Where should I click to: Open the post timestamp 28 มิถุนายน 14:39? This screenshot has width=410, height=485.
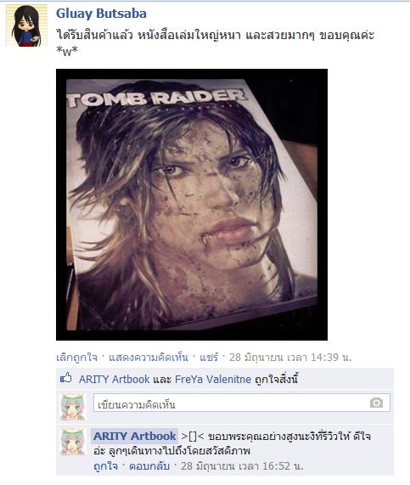click(x=290, y=358)
